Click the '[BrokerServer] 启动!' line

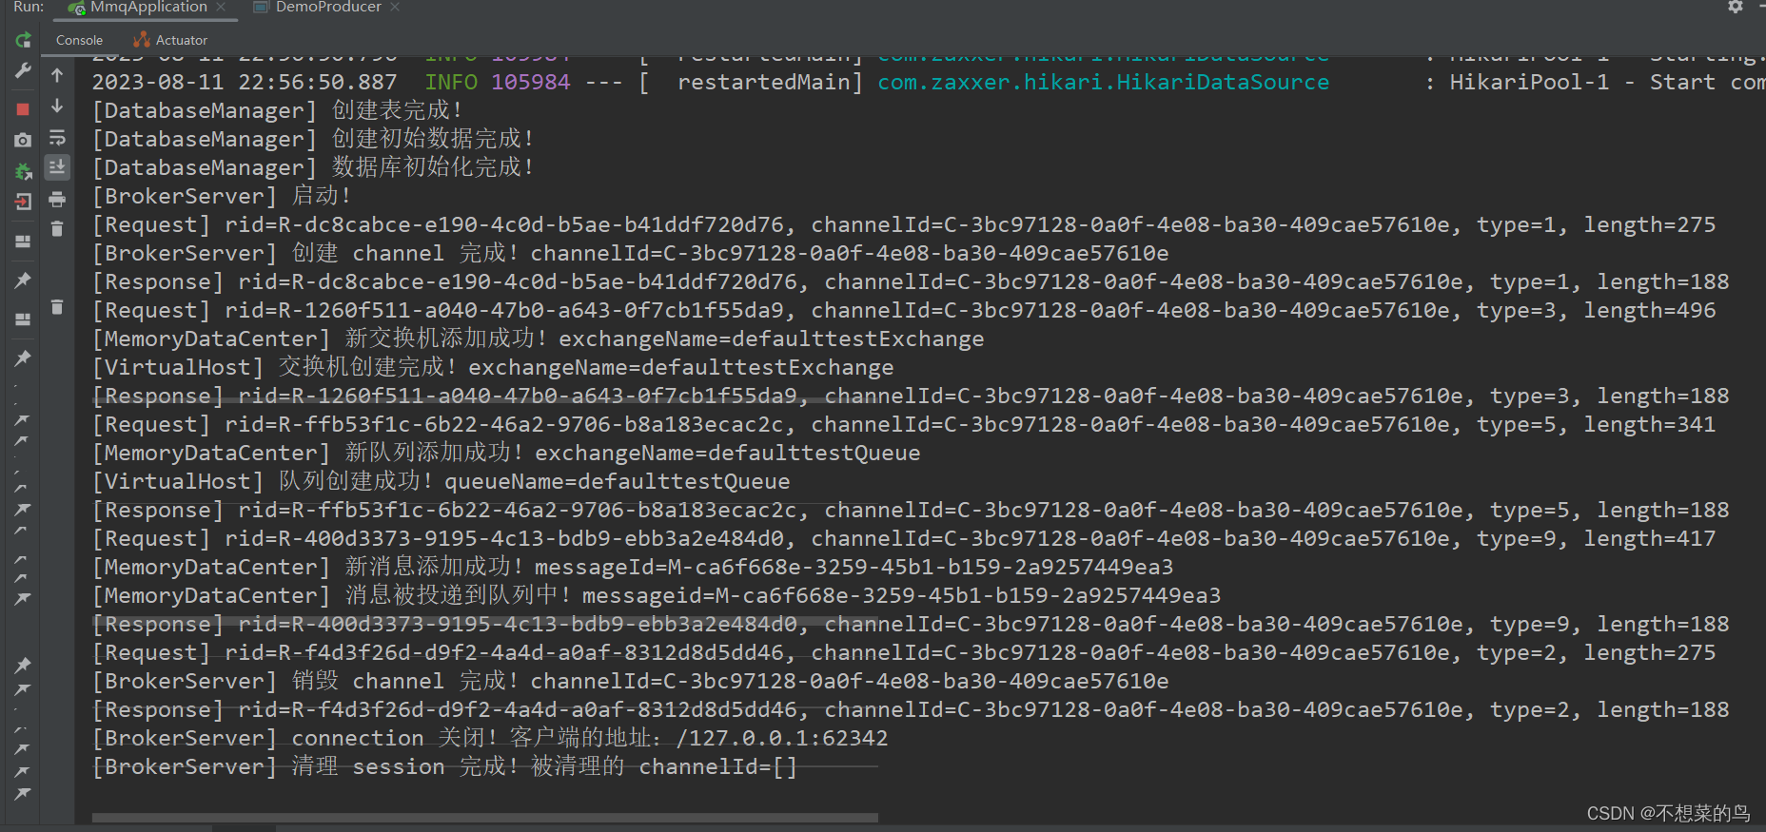(222, 196)
